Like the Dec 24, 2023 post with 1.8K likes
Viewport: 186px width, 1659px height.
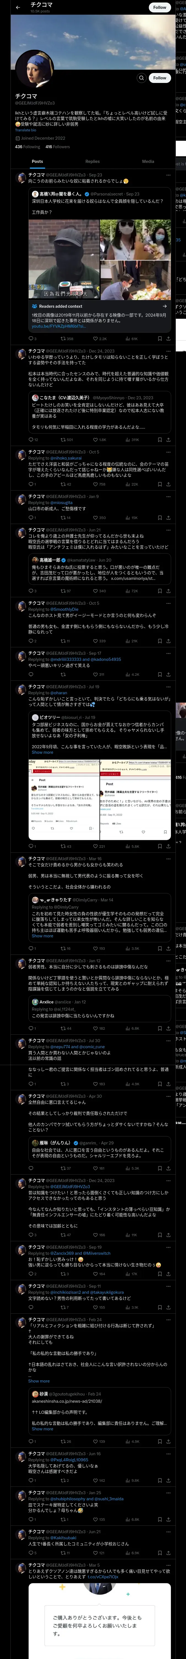(99, 440)
